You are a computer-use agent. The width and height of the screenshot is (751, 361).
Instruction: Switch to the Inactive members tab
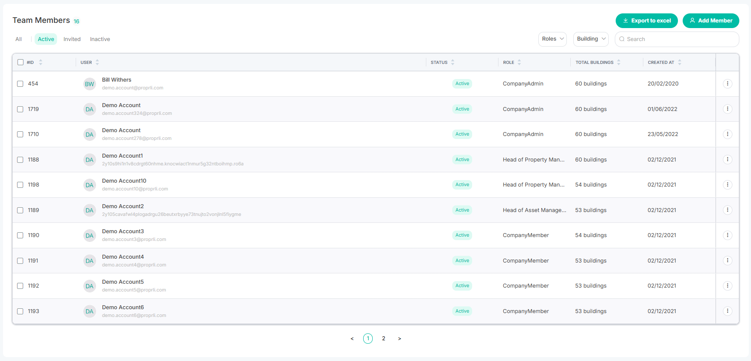point(100,39)
